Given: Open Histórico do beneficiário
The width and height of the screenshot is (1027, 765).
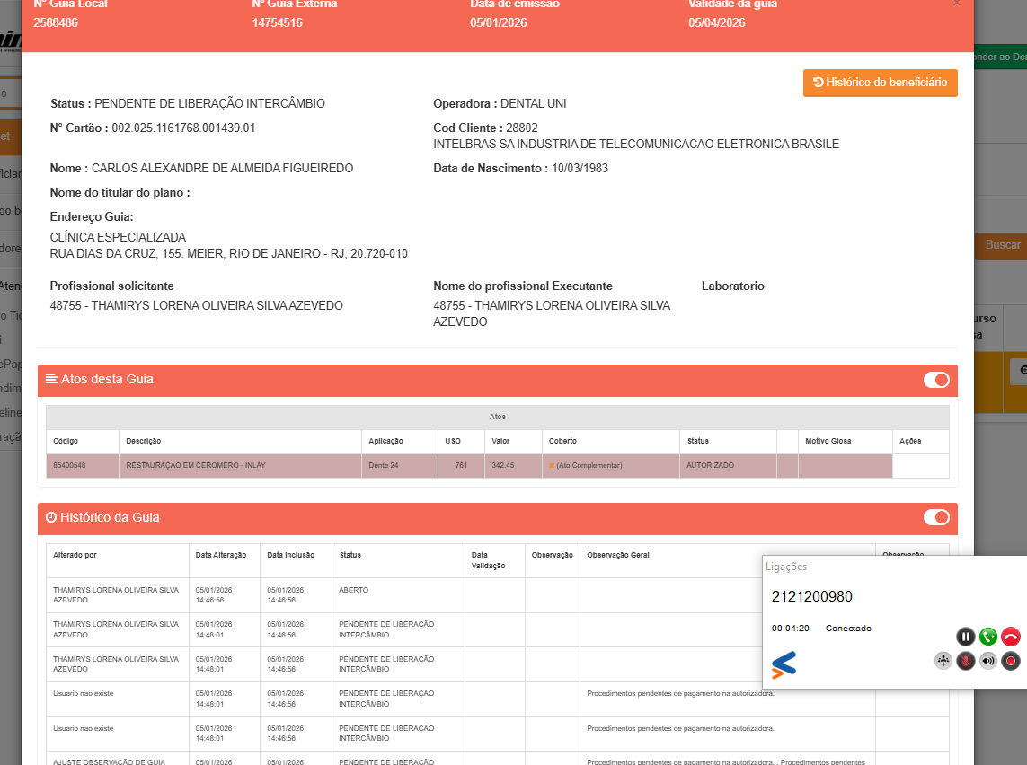Looking at the screenshot, I should pyautogui.click(x=881, y=83).
